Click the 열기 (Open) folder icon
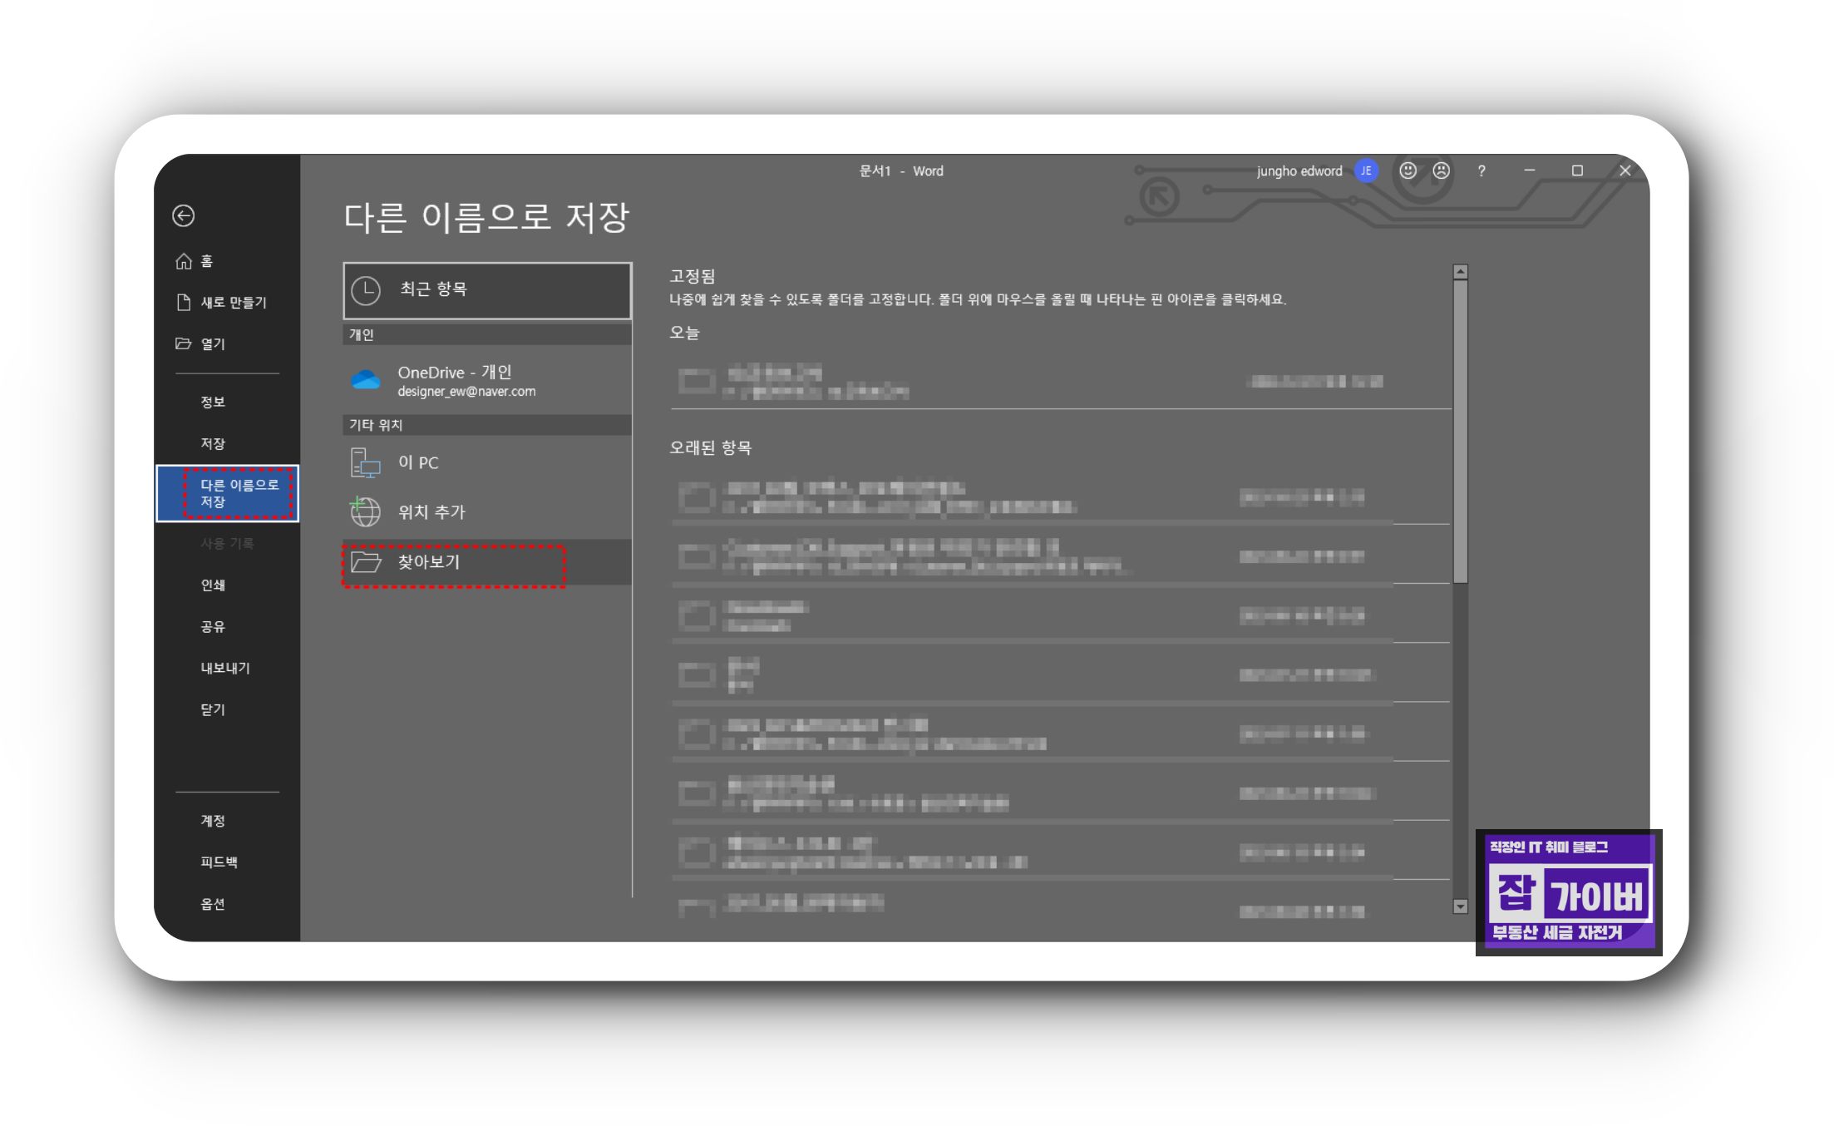The width and height of the screenshot is (1834, 1126). tap(184, 343)
